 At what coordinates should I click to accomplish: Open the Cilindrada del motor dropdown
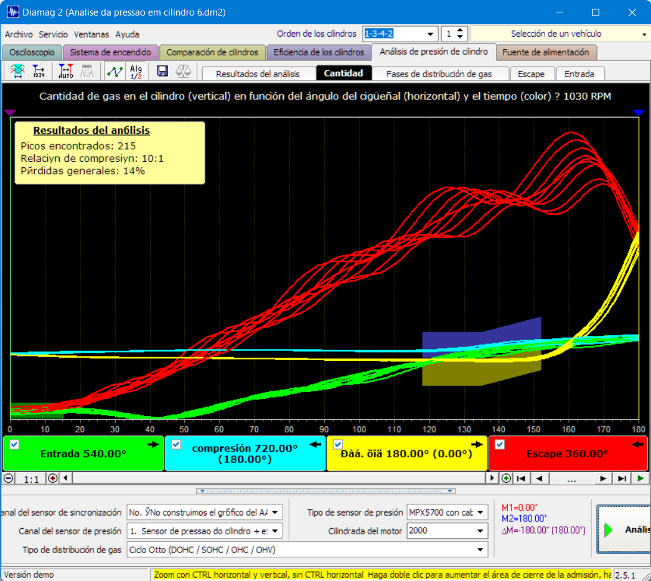click(480, 531)
